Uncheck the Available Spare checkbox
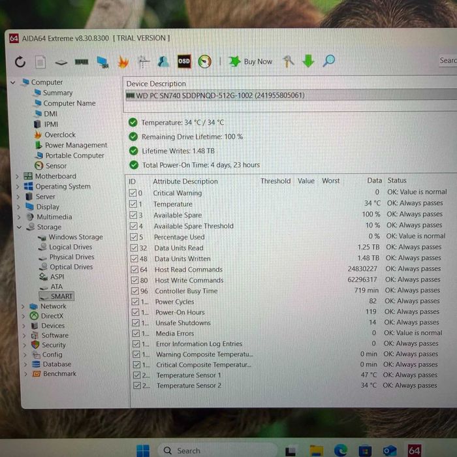This screenshot has width=457, height=457. coord(133,215)
